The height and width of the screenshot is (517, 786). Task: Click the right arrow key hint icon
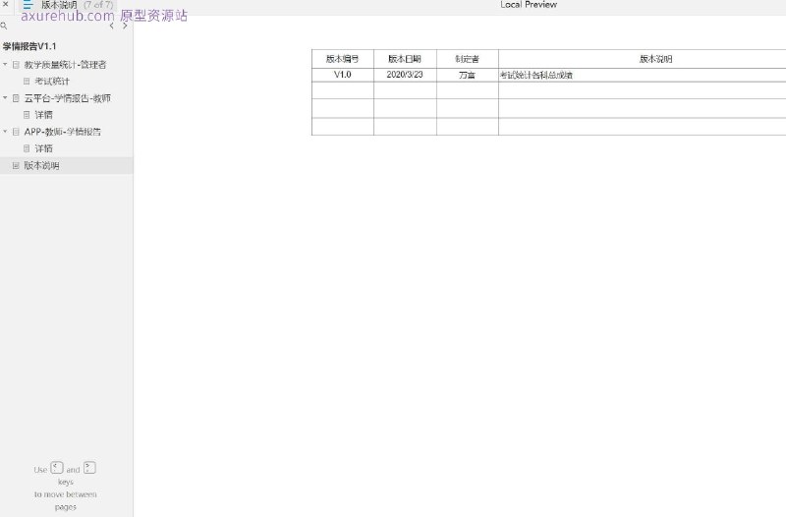(x=89, y=468)
